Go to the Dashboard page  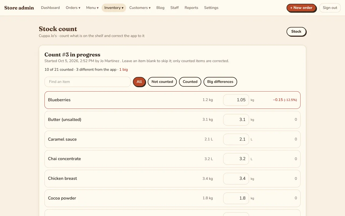pos(50,8)
